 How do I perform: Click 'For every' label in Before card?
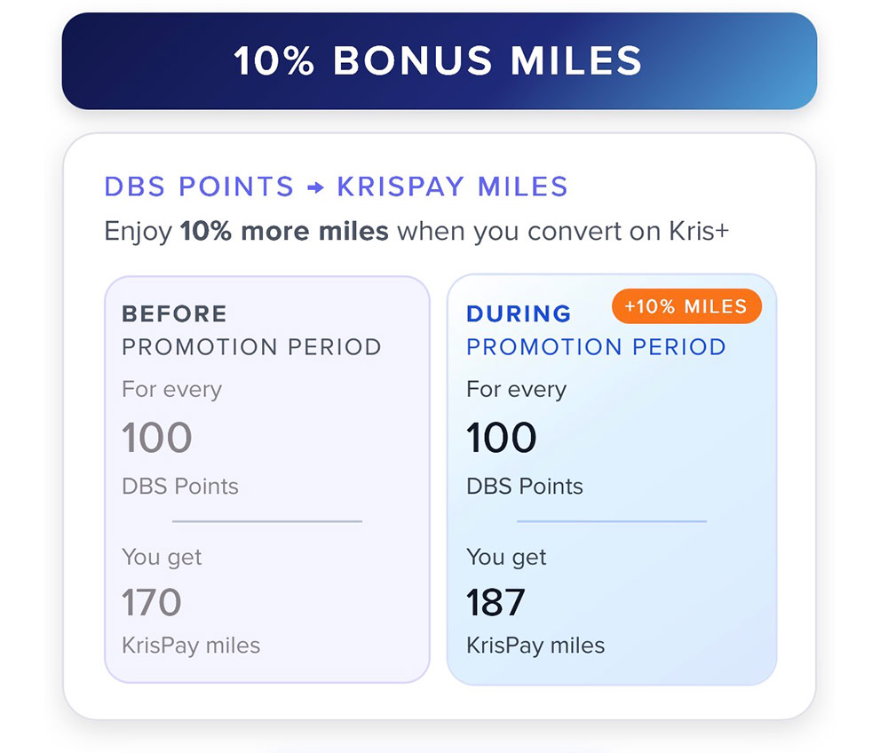[171, 390]
